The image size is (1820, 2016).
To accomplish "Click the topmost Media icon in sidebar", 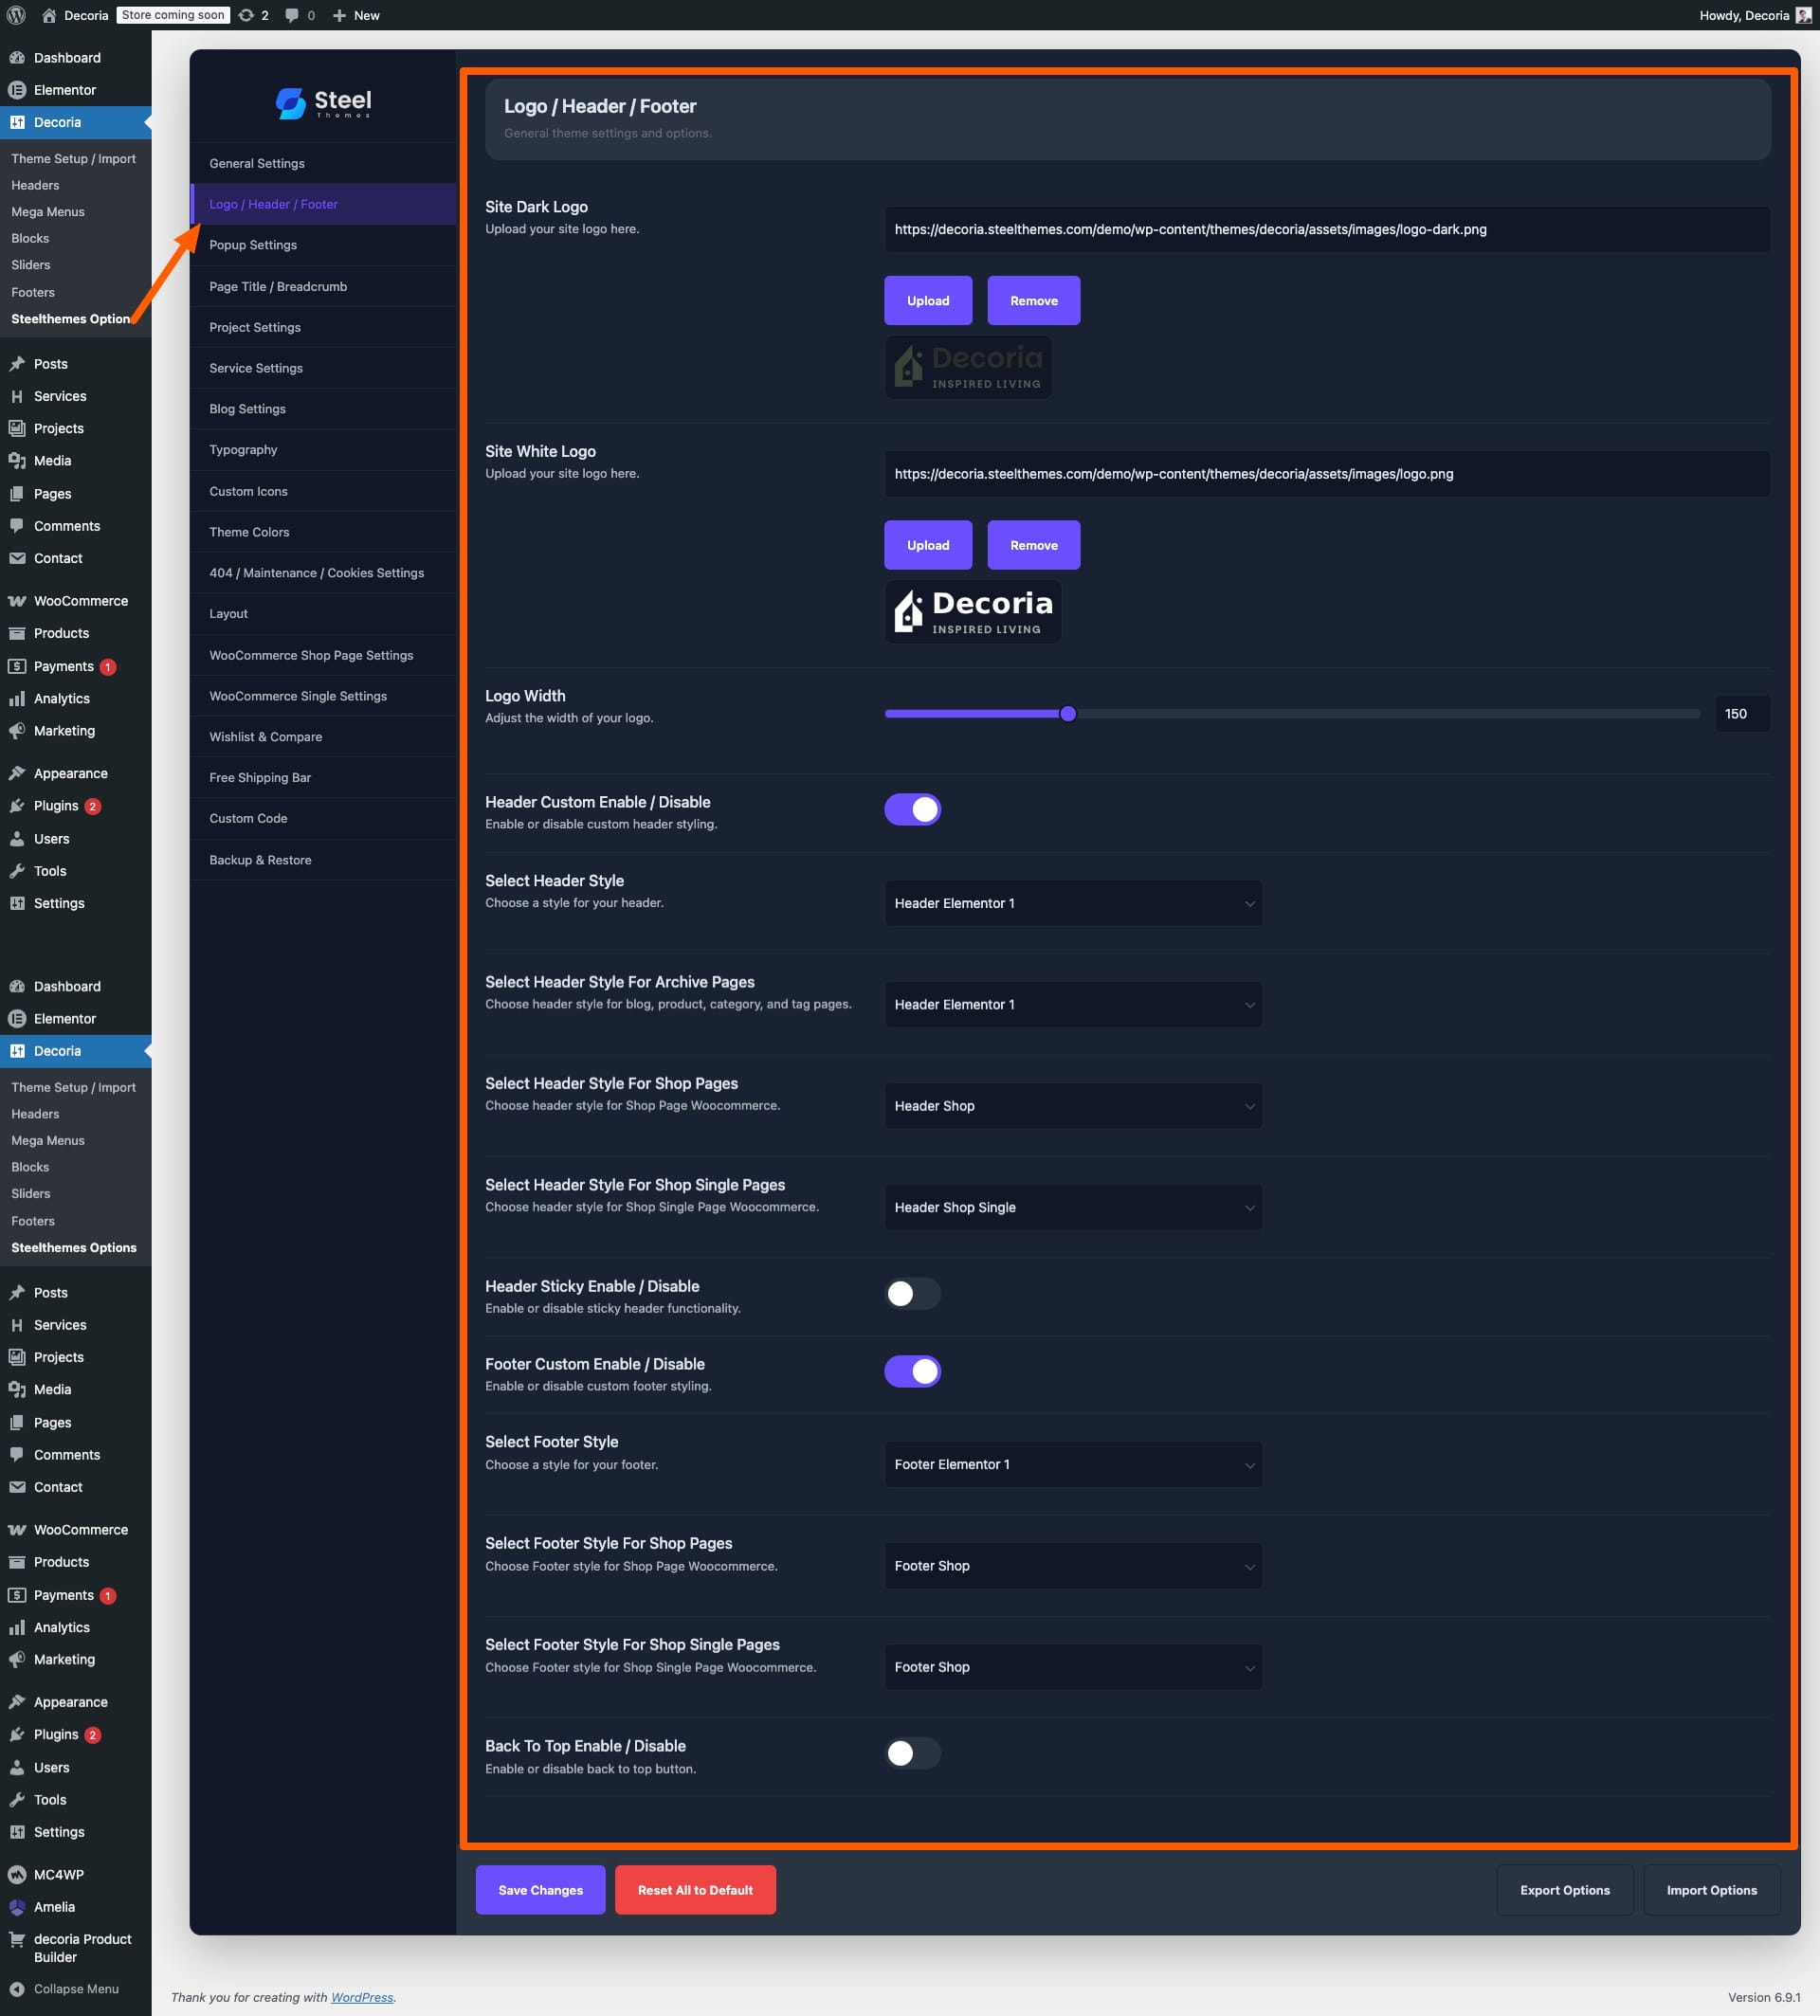I will point(17,461).
